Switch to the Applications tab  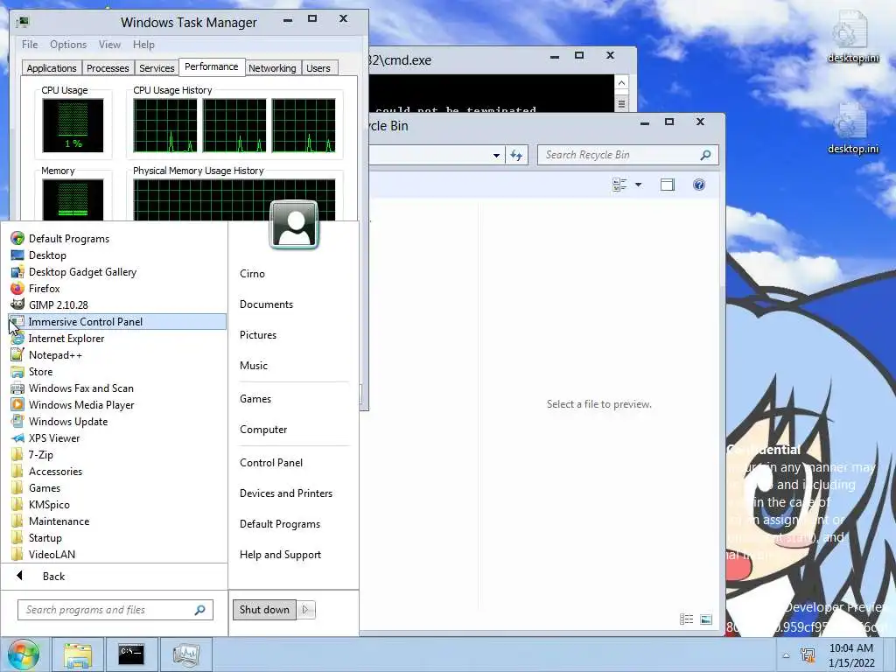point(52,68)
